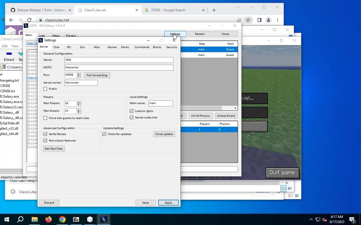The image size is (361, 225).
Task: Toggle the Public checkbox
Action: (x=45, y=89)
